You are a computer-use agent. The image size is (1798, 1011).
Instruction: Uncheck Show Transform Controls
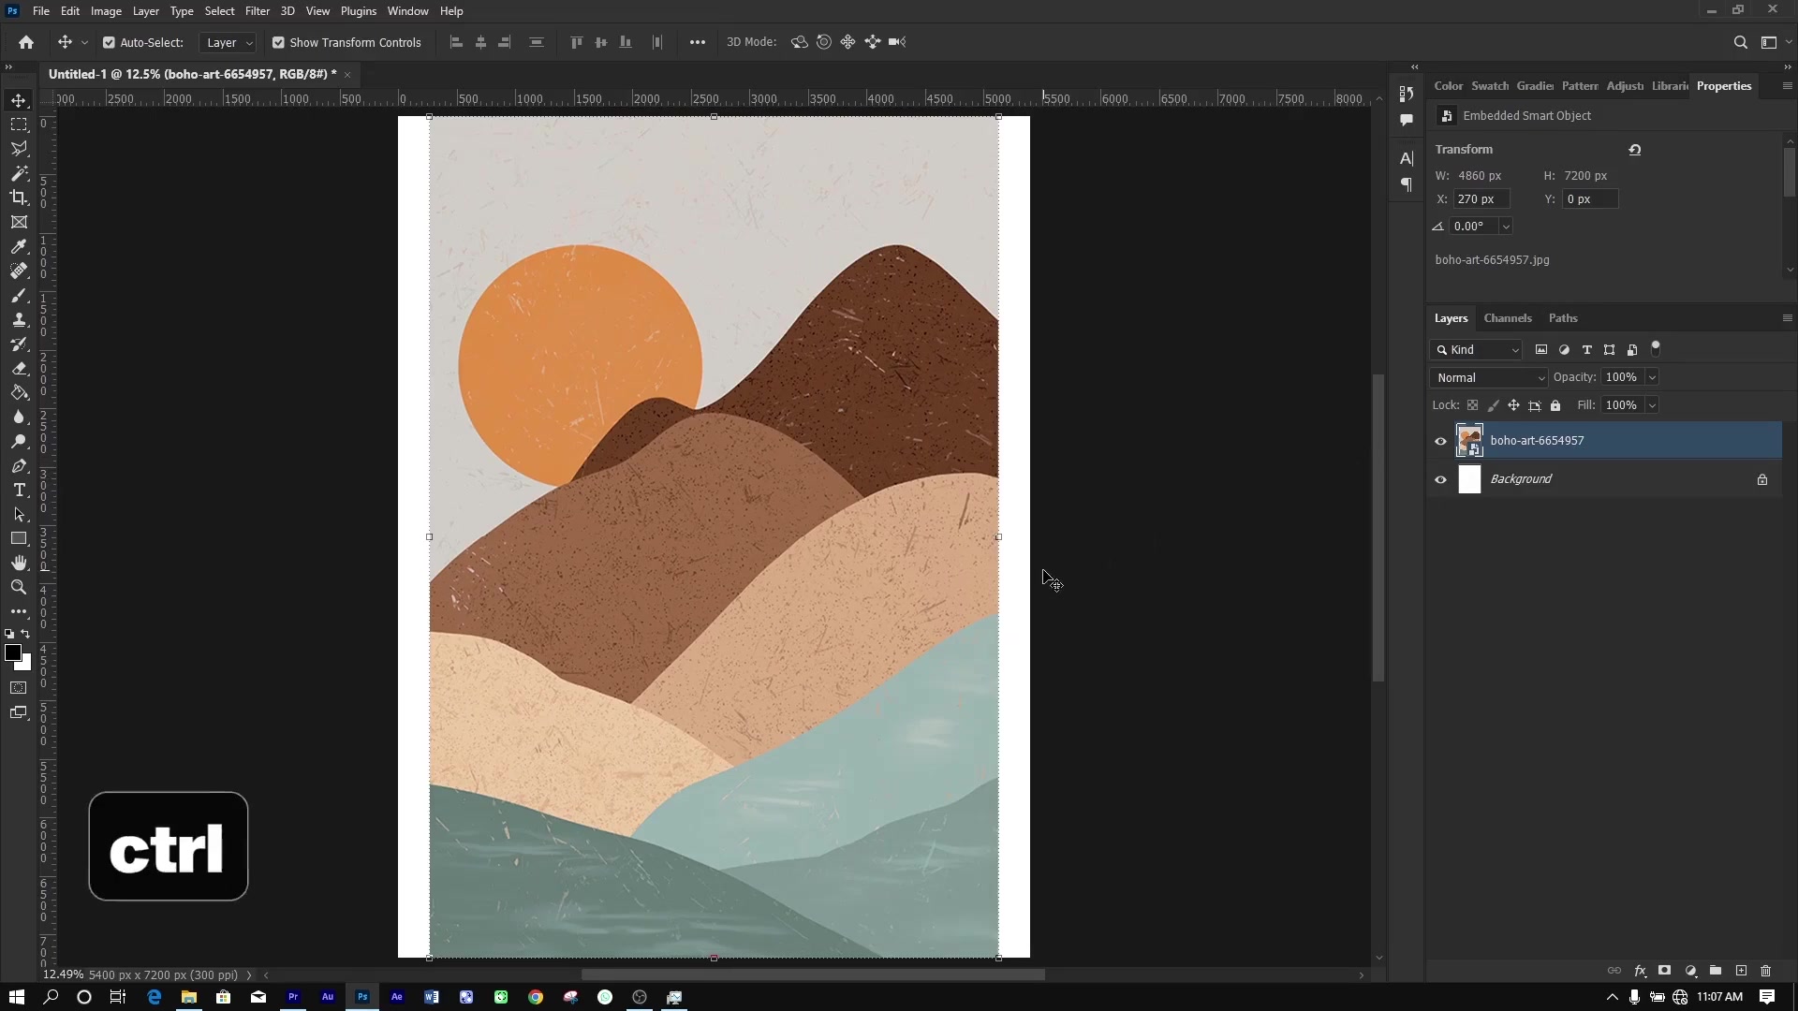(278, 42)
